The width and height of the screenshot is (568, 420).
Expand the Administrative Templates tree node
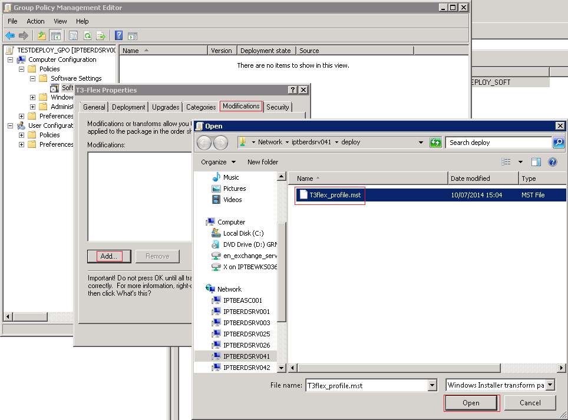click(32, 107)
